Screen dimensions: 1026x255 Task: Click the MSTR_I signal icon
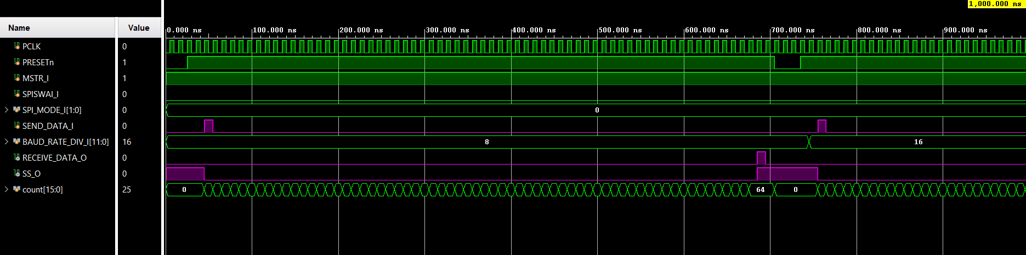click(17, 78)
